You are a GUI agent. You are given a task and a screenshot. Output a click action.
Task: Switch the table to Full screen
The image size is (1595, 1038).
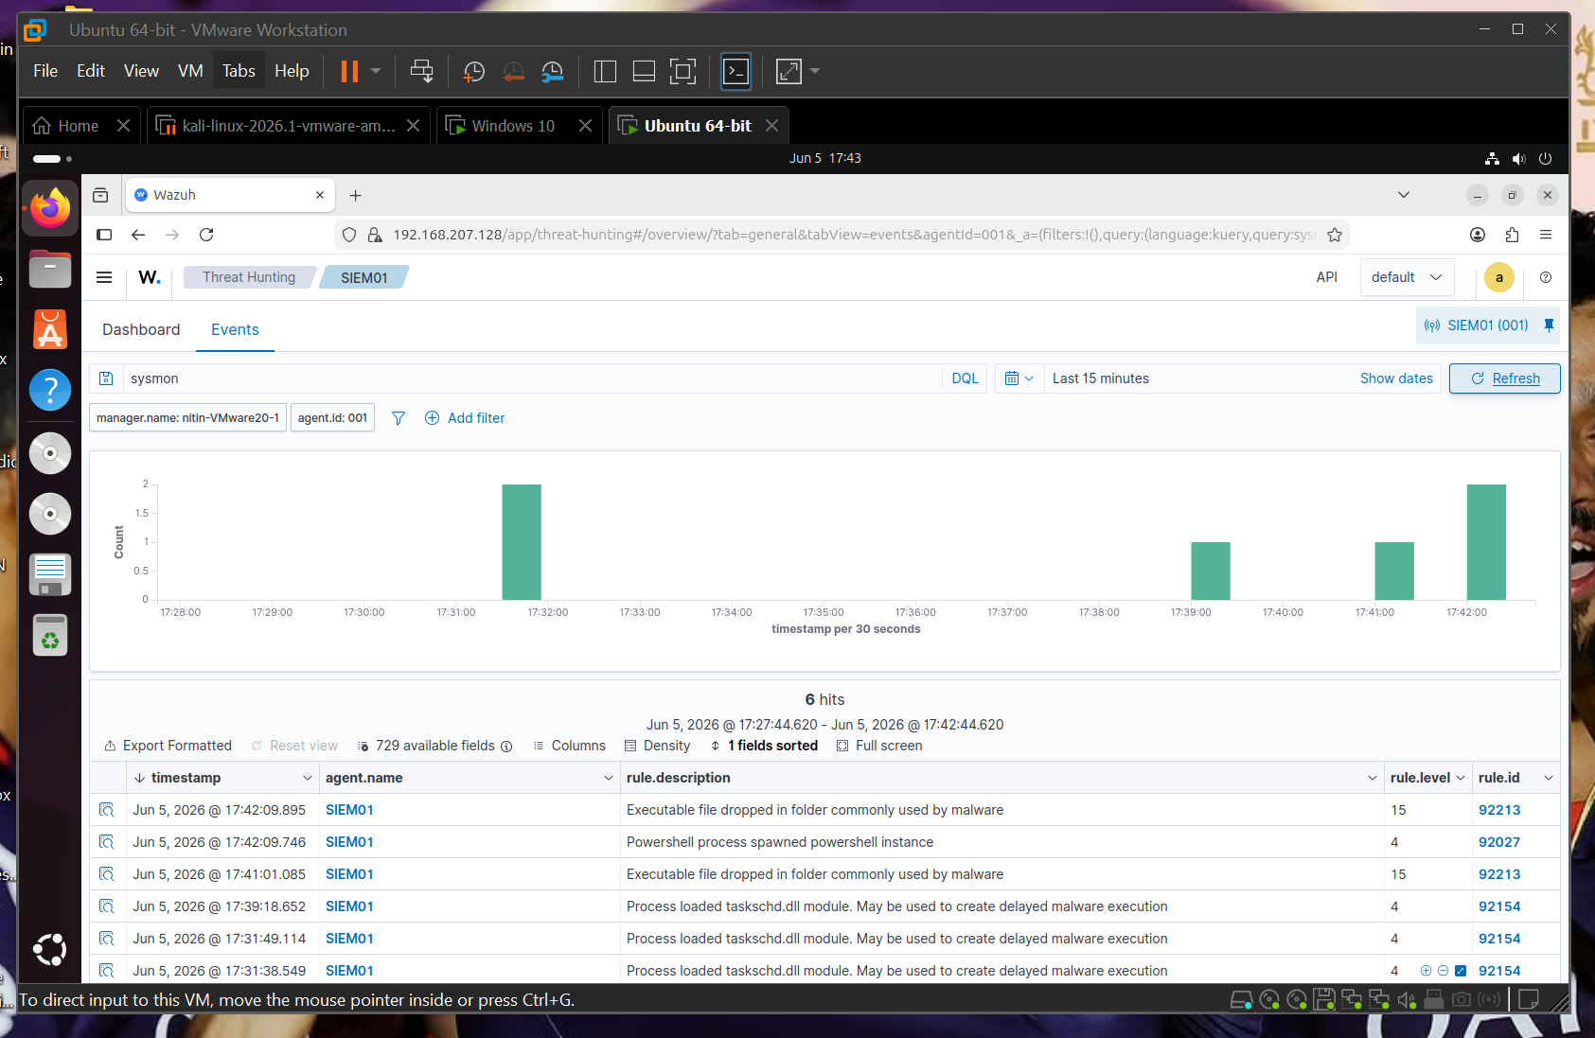coord(878,746)
